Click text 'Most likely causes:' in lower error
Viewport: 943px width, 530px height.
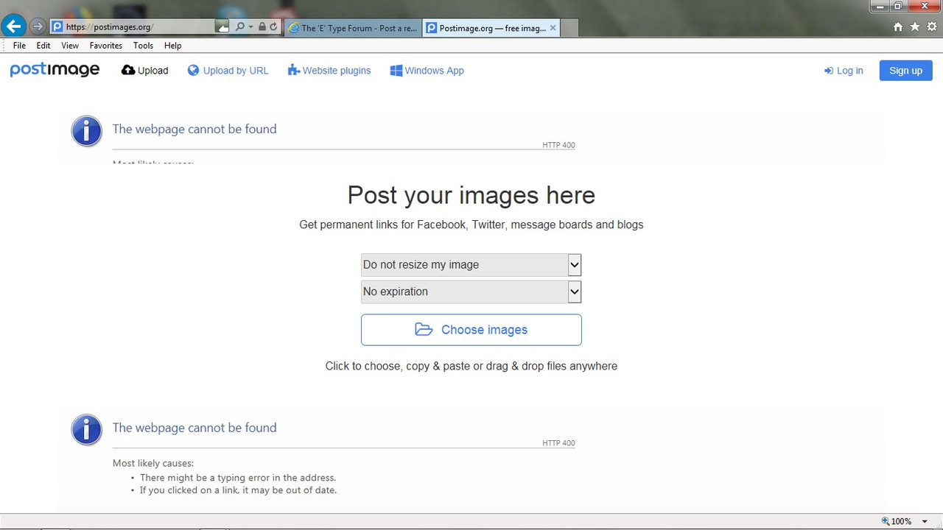tap(153, 463)
